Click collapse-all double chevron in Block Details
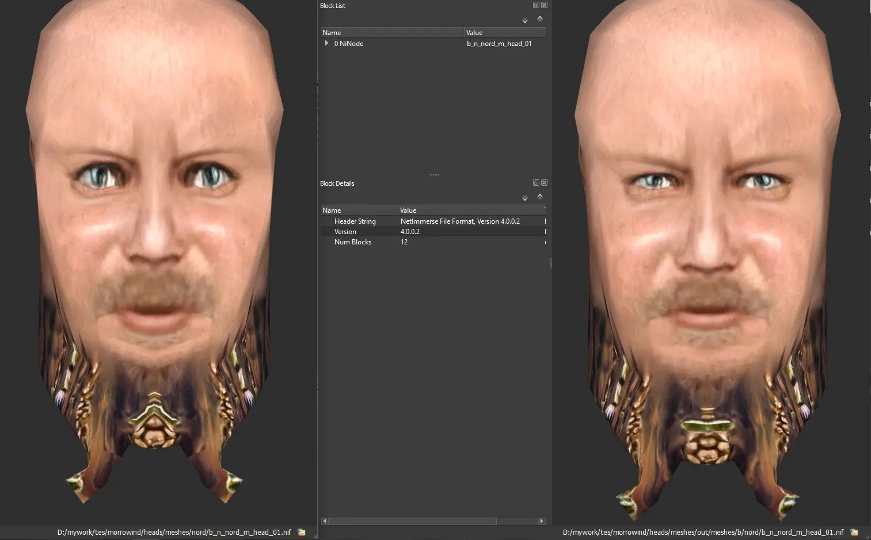This screenshot has height=540, width=871. 540,196
